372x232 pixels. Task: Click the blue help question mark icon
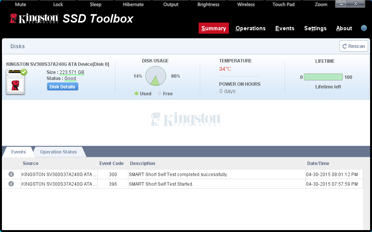coord(364,28)
